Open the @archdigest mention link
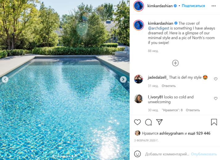Image resolution: width=220 pixels, height=160 pixels. pos(159,28)
